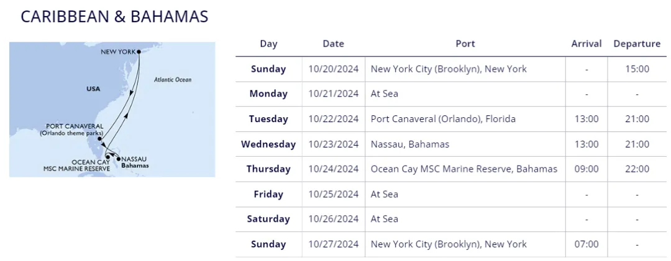This screenshot has height=261, width=671.
Task: Select the 22:00 departure time
Action: coord(637,169)
